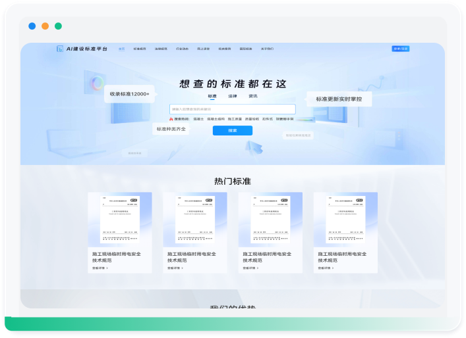Expand 查看详情 on the first standard card
This screenshot has width=466, height=338.
pyautogui.click(x=100, y=268)
